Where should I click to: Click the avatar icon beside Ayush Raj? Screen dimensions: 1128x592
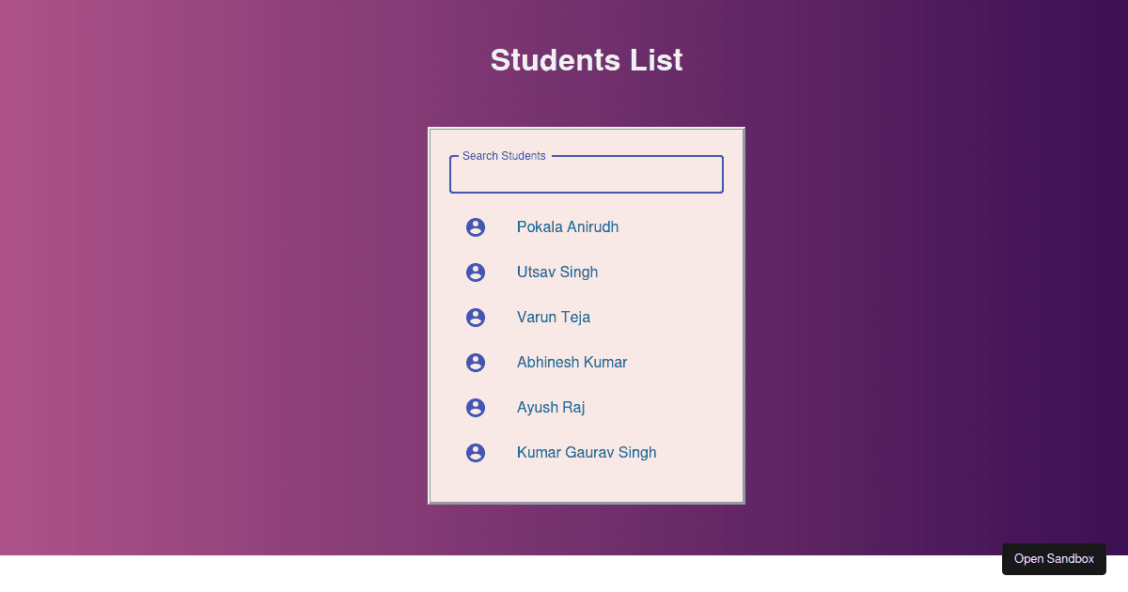pyautogui.click(x=476, y=407)
